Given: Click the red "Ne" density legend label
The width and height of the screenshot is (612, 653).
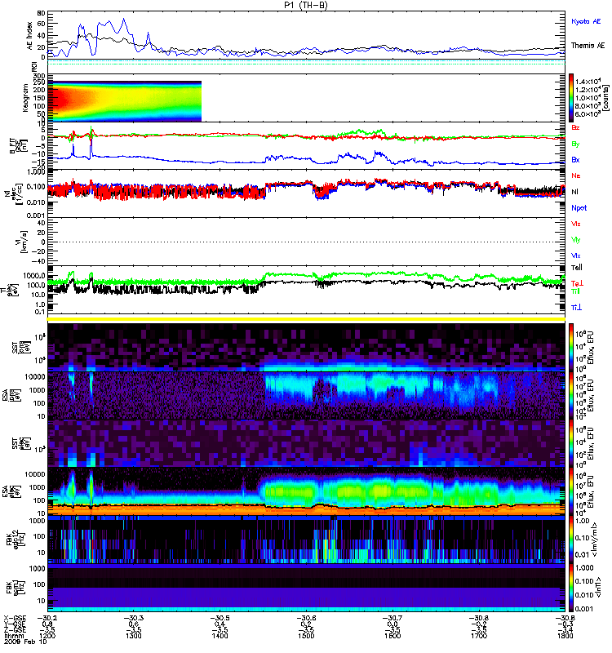Looking at the screenshot, I should [575, 175].
